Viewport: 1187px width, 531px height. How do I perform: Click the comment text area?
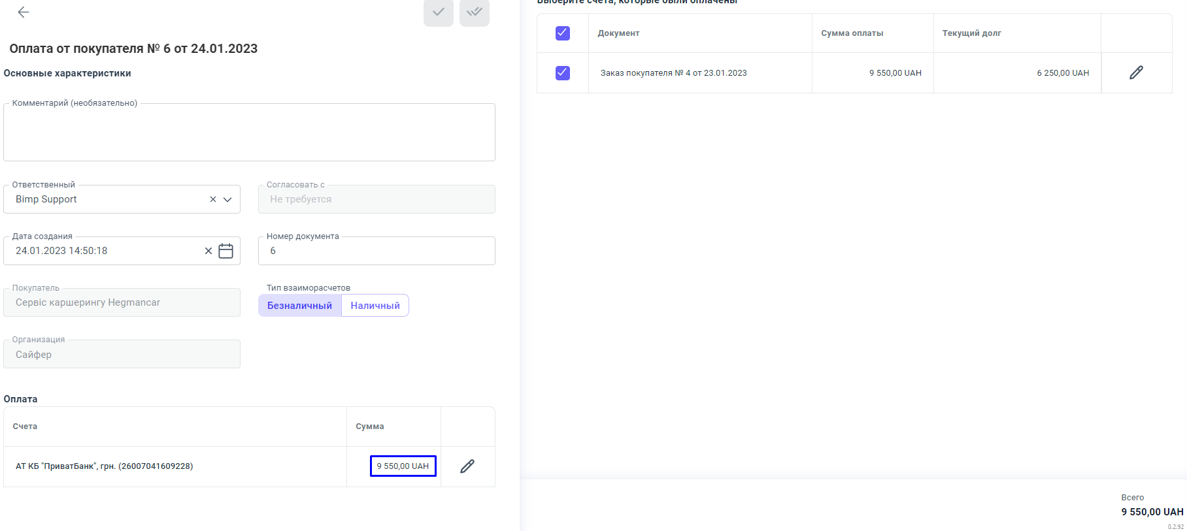pyautogui.click(x=249, y=133)
